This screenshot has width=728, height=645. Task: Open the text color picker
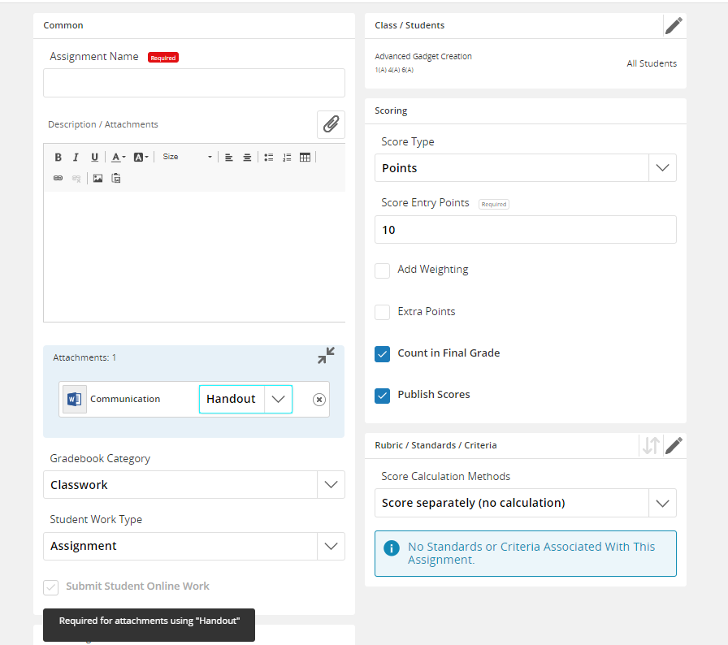119,157
